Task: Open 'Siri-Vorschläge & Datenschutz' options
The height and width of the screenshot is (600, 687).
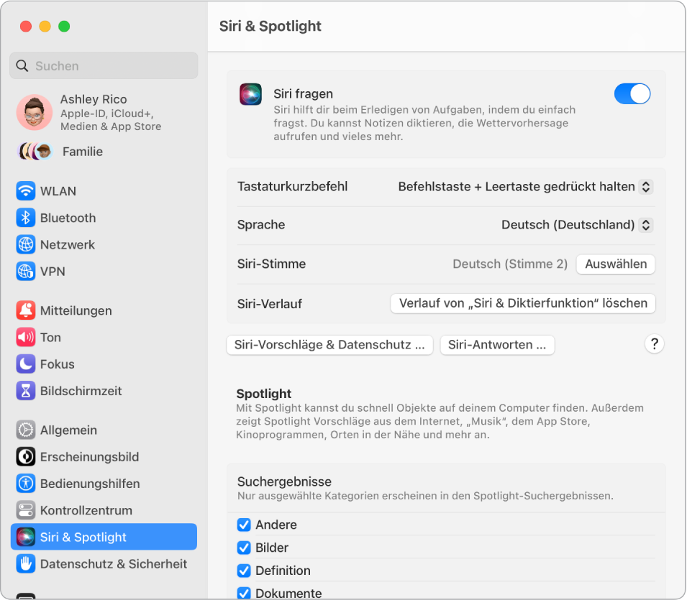Action: pyautogui.click(x=329, y=344)
